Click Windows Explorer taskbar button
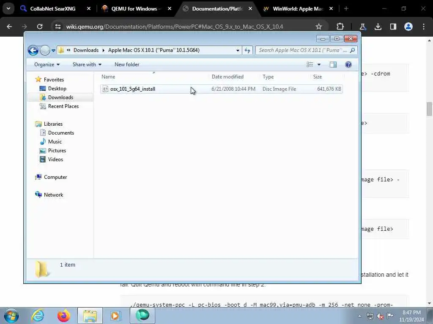 coord(90,316)
